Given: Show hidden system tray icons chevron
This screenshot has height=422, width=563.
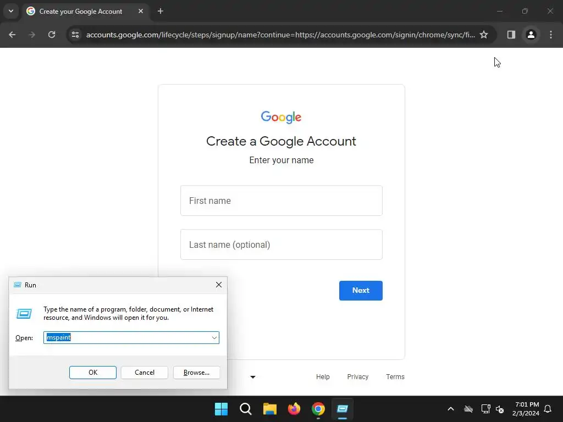Looking at the screenshot, I should (451, 409).
